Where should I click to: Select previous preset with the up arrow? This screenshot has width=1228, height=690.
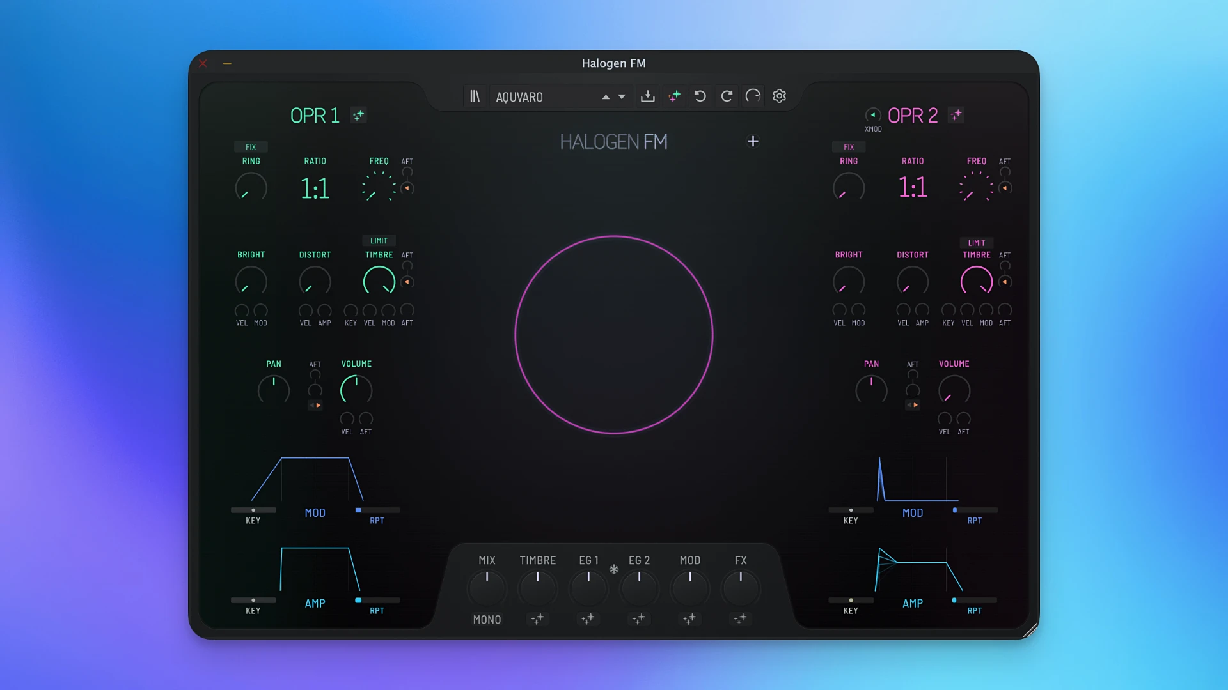click(606, 97)
